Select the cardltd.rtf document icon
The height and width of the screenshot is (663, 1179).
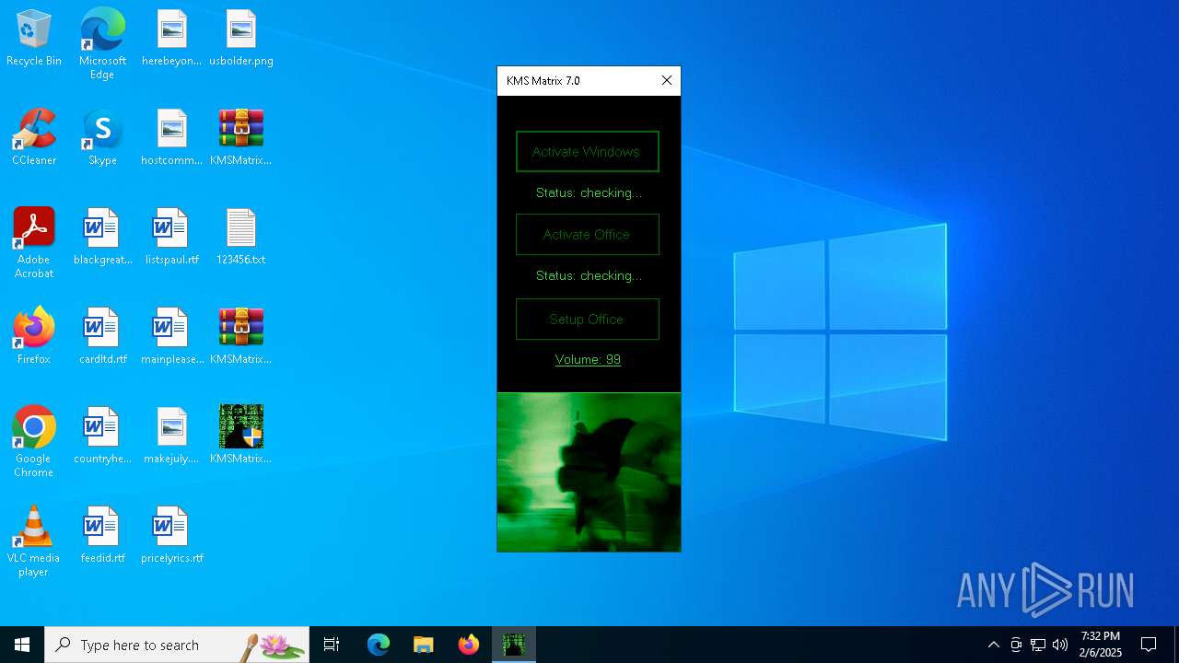[102, 337]
